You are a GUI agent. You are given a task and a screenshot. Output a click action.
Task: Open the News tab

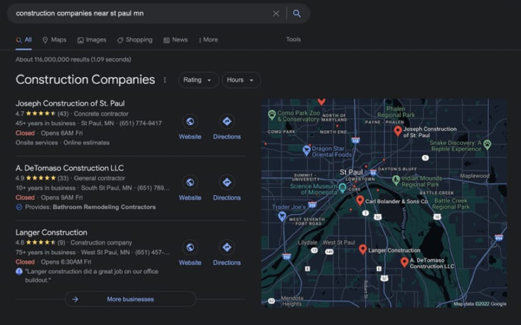[x=175, y=40]
